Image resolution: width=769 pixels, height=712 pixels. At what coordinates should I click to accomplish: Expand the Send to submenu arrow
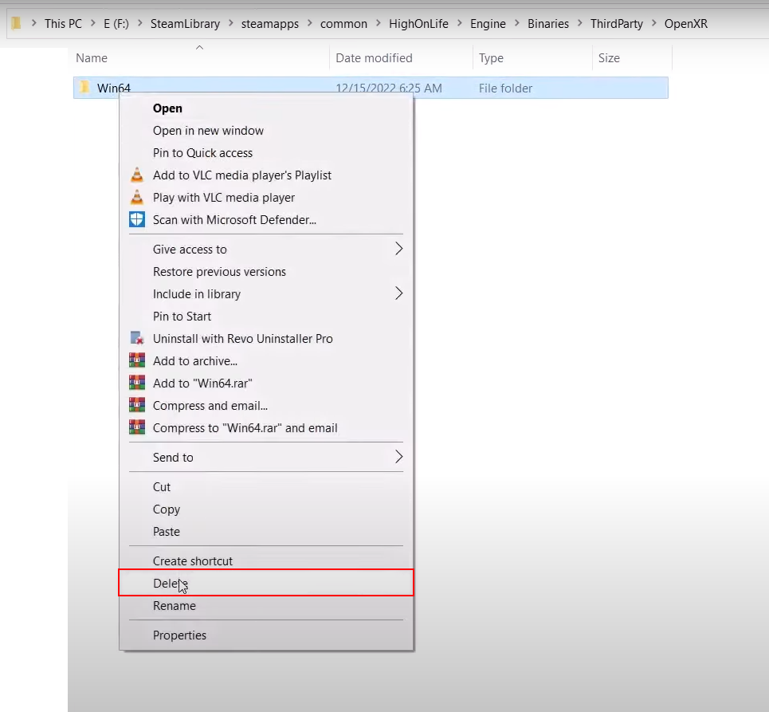398,458
